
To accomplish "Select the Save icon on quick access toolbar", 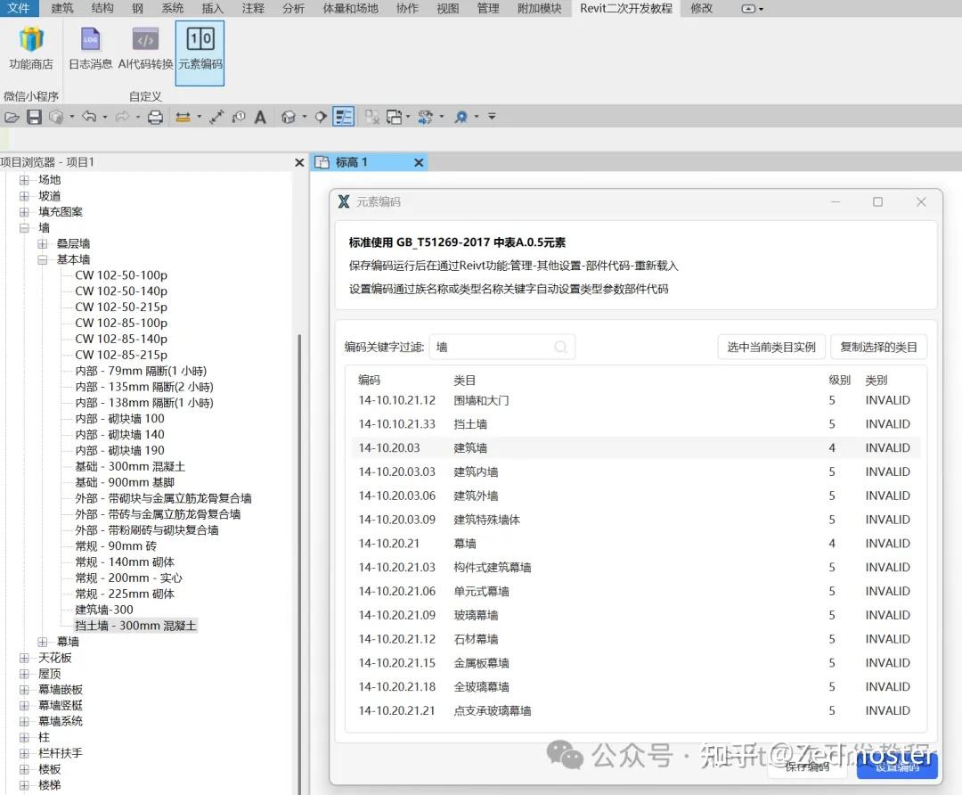I will 34,116.
